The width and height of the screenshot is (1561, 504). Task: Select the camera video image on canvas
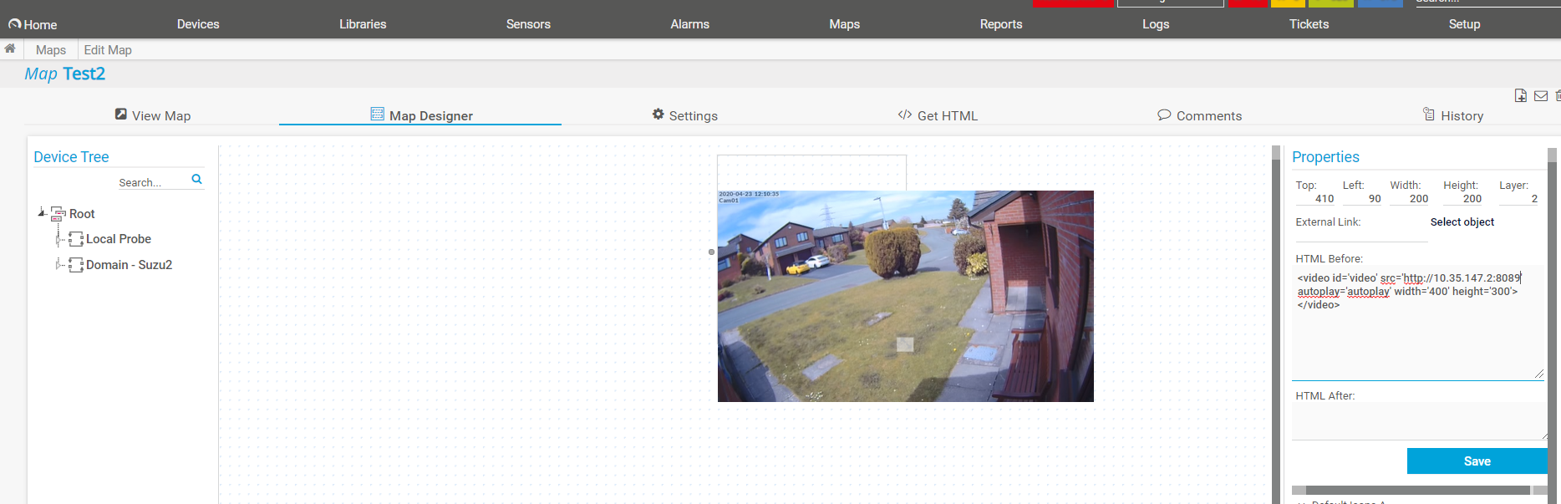tap(905, 296)
